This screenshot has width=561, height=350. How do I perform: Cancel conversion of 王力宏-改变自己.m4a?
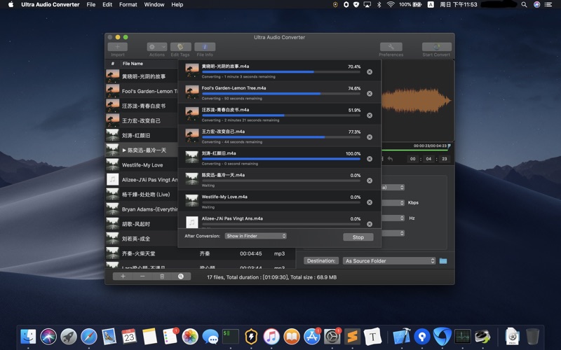coord(370,137)
